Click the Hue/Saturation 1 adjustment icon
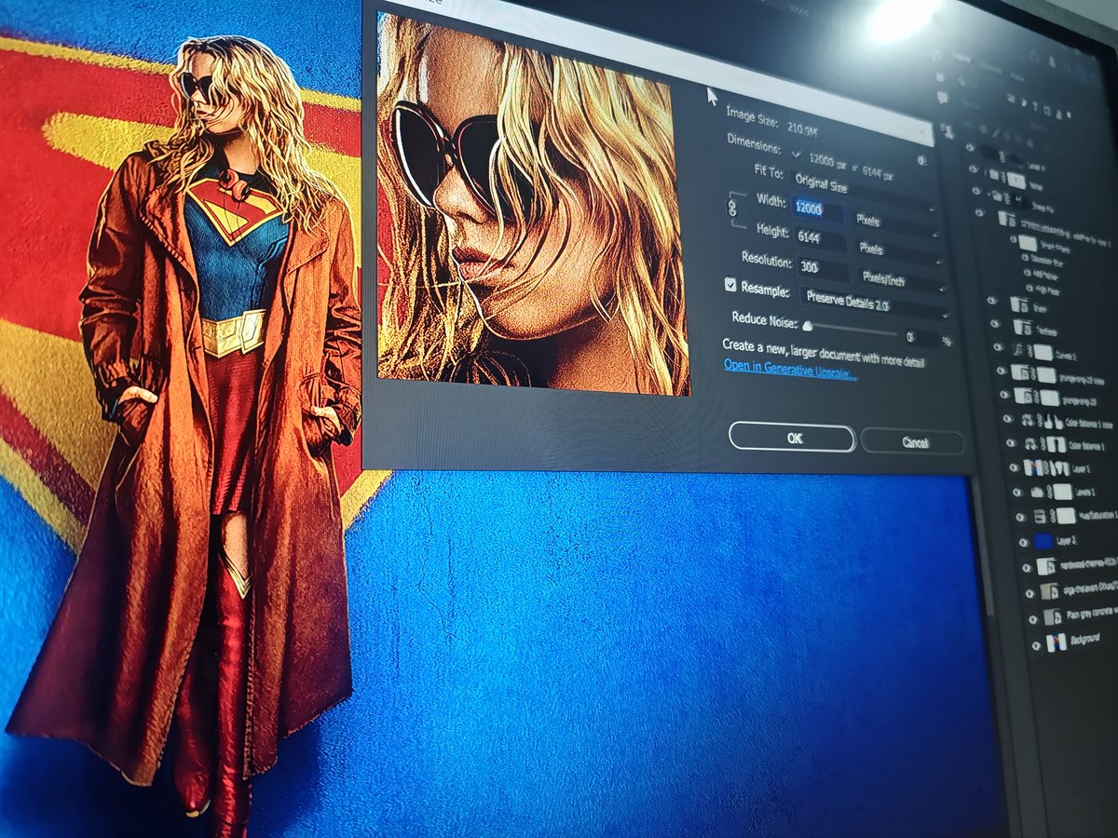 [x=1039, y=516]
